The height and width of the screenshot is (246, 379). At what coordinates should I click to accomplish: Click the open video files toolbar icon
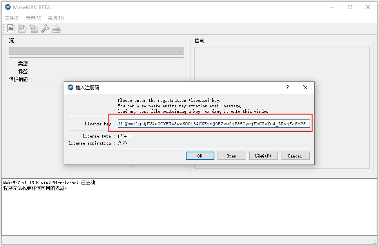pos(11,29)
